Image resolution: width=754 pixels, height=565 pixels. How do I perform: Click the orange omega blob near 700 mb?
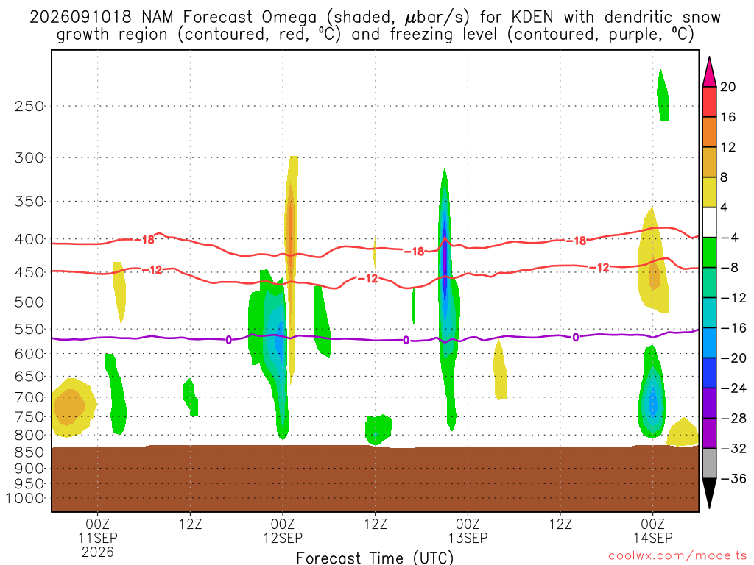coord(70,407)
